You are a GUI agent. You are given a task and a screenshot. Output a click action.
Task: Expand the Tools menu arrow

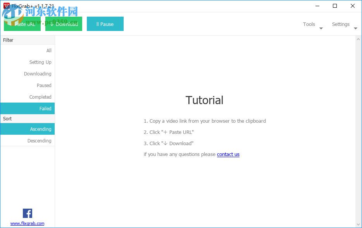(321, 28)
